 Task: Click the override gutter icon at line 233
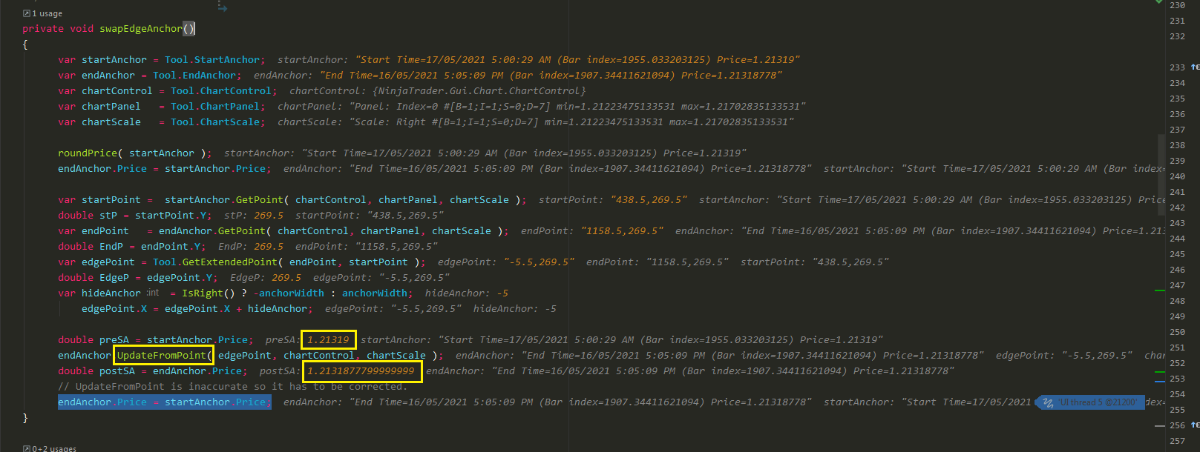click(x=1195, y=67)
